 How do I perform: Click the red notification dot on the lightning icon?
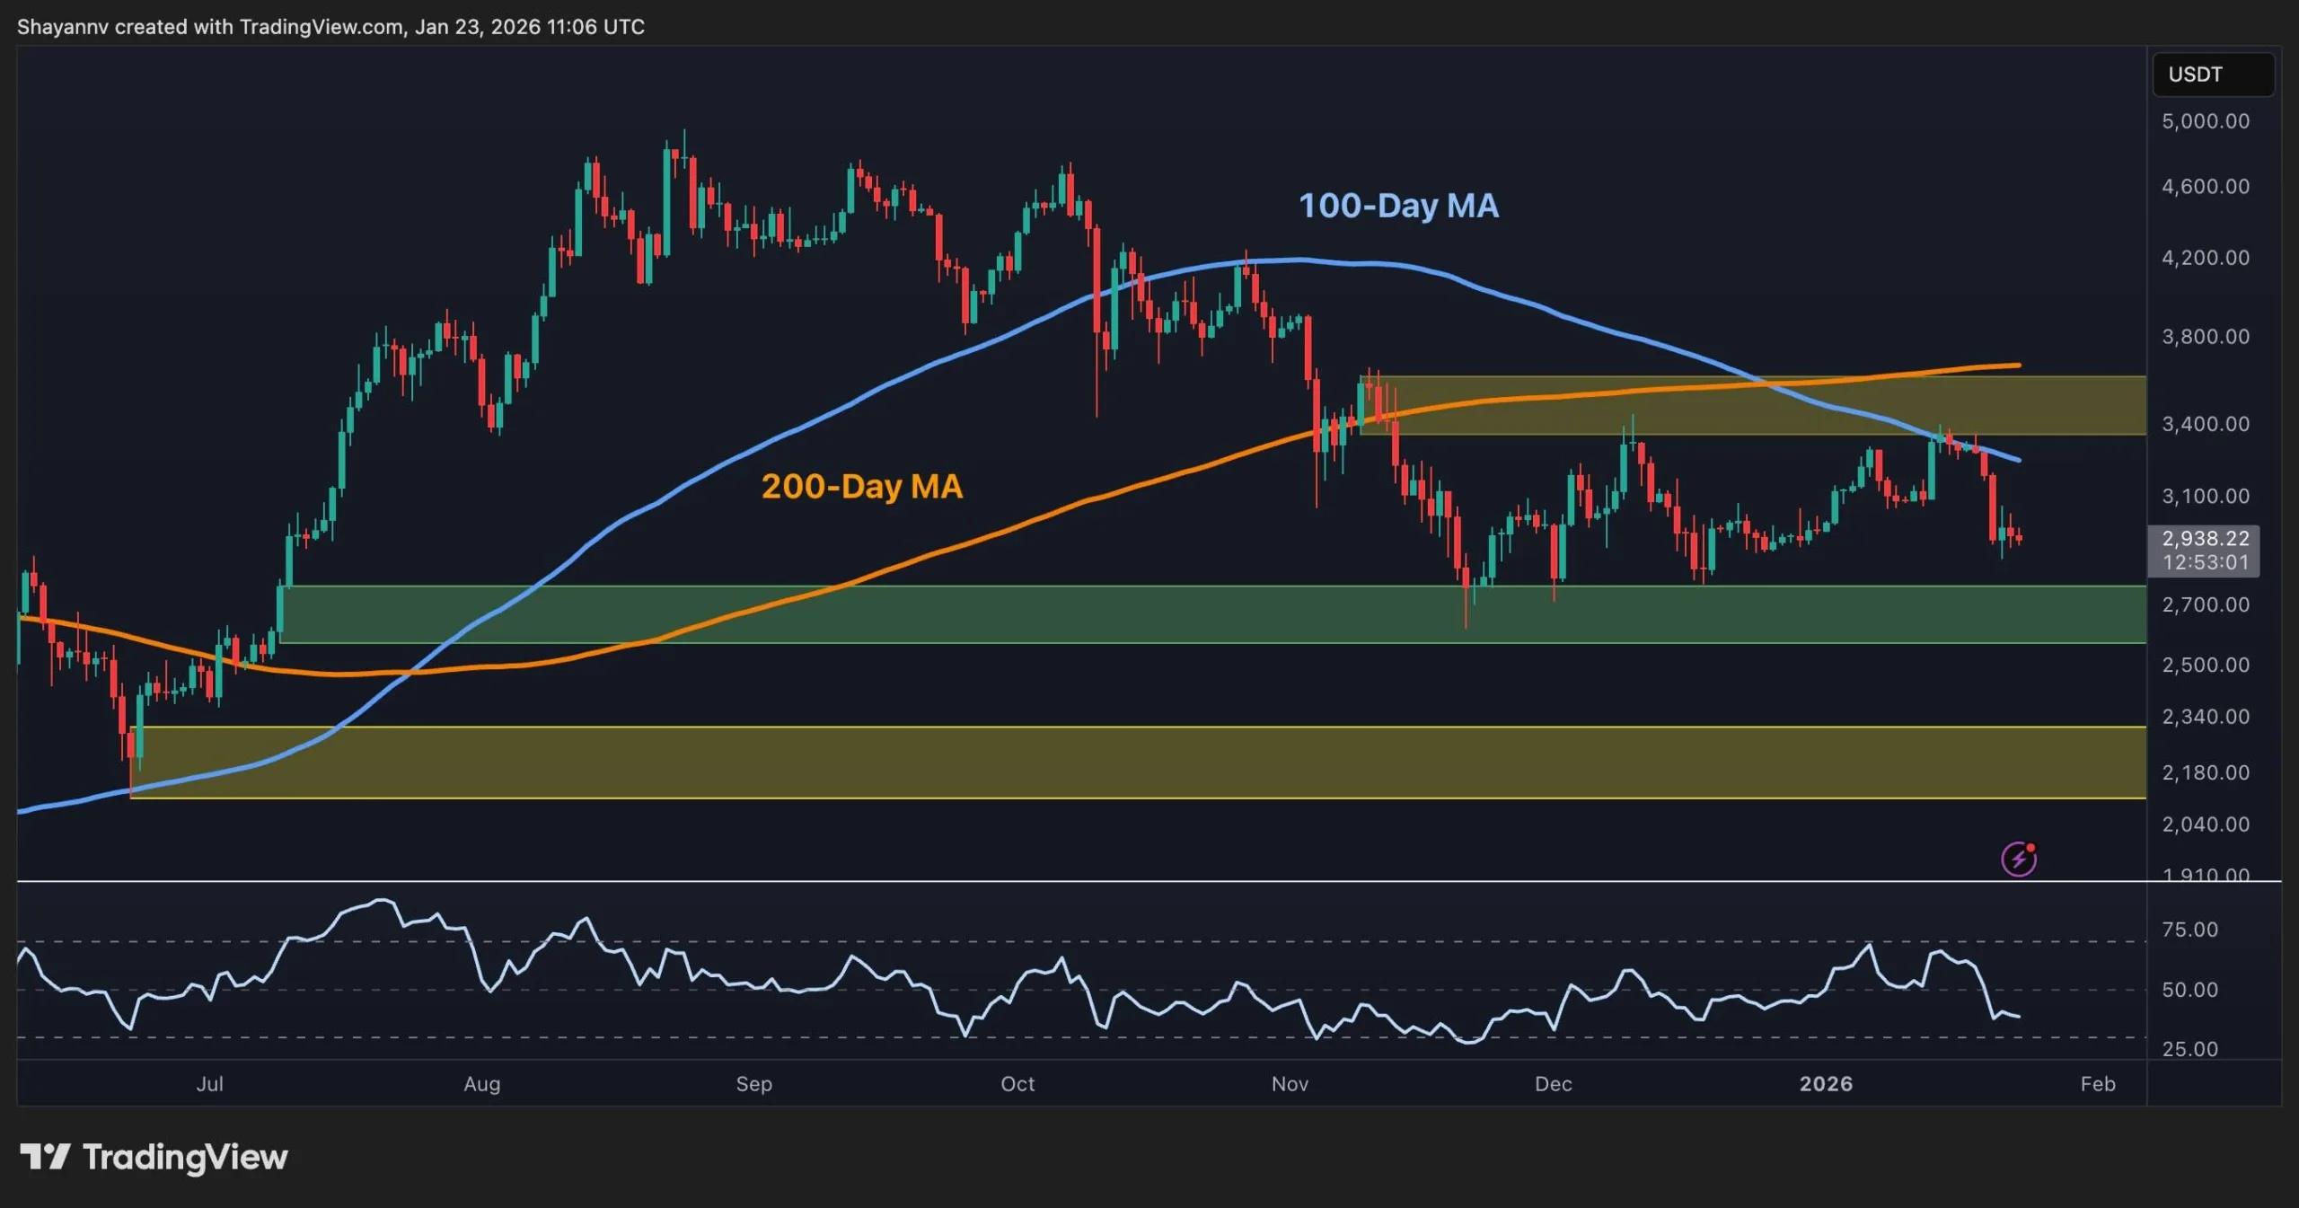pos(2032,846)
